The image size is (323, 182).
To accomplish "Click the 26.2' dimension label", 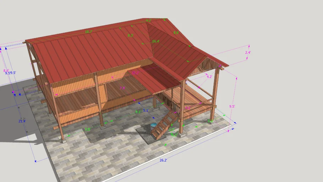I will point(163,160).
